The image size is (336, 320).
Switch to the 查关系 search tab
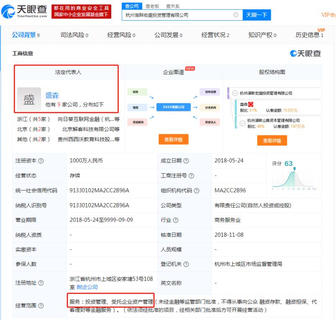tap(173, 6)
